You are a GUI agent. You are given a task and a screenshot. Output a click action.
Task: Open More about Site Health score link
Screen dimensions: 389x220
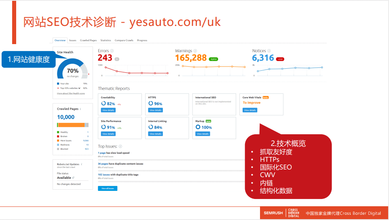pyautogui.click(x=71, y=93)
